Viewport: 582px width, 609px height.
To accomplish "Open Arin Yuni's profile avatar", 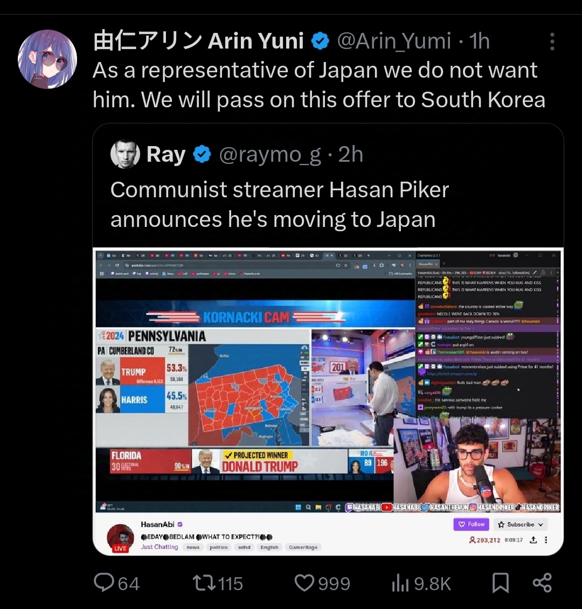I will 47,59.
